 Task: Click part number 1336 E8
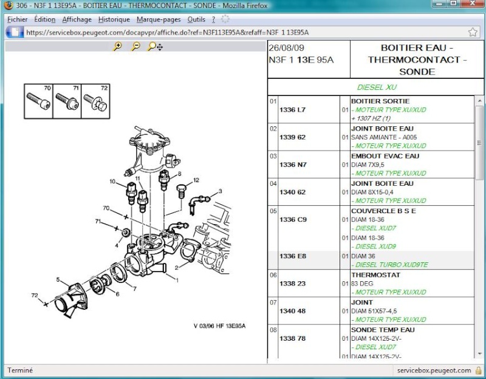point(293,256)
